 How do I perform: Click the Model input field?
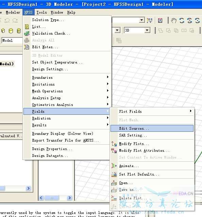[x=12, y=40]
